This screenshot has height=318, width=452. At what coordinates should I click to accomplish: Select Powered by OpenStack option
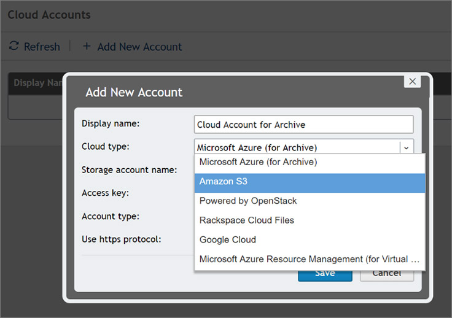[x=310, y=201]
